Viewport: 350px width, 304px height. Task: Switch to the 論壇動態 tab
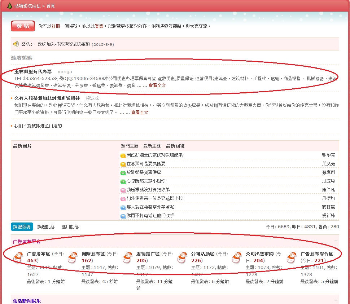click(46, 227)
